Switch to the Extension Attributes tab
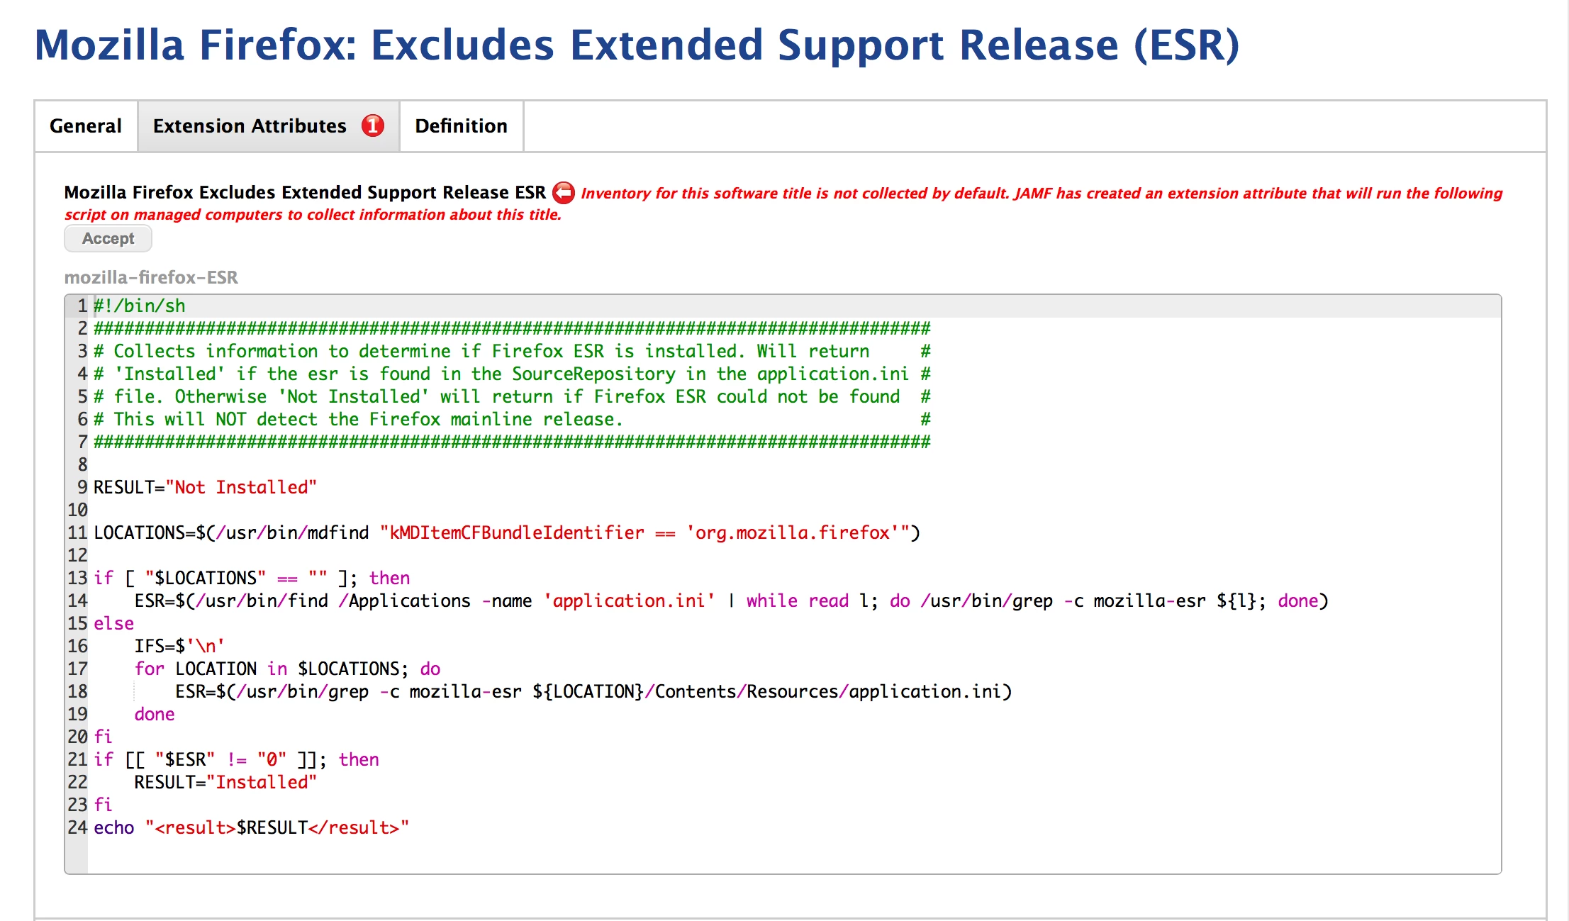Screen dimensions: 1569x921 pyautogui.click(x=250, y=126)
